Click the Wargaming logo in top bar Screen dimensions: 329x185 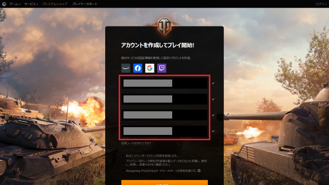point(4,4)
